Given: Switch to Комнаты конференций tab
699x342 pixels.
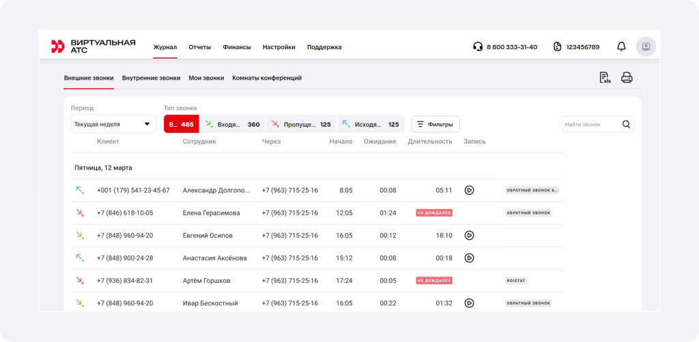Looking at the screenshot, I should click(267, 78).
